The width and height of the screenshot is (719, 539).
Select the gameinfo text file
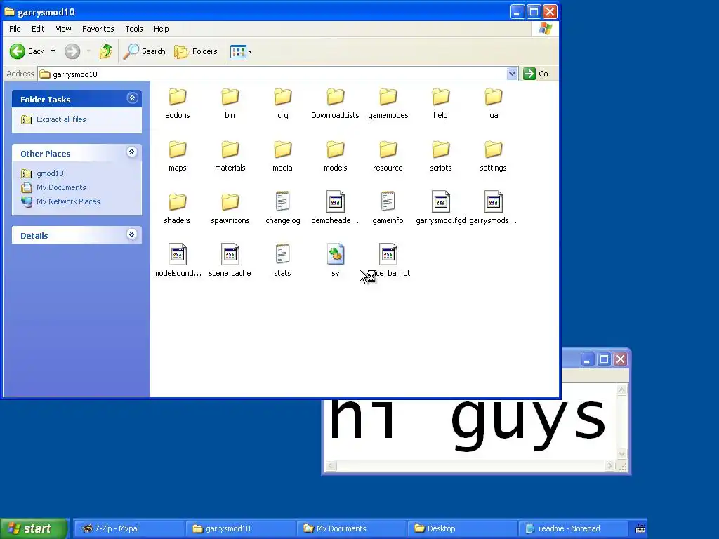pyautogui.click(x=388, y=208)
